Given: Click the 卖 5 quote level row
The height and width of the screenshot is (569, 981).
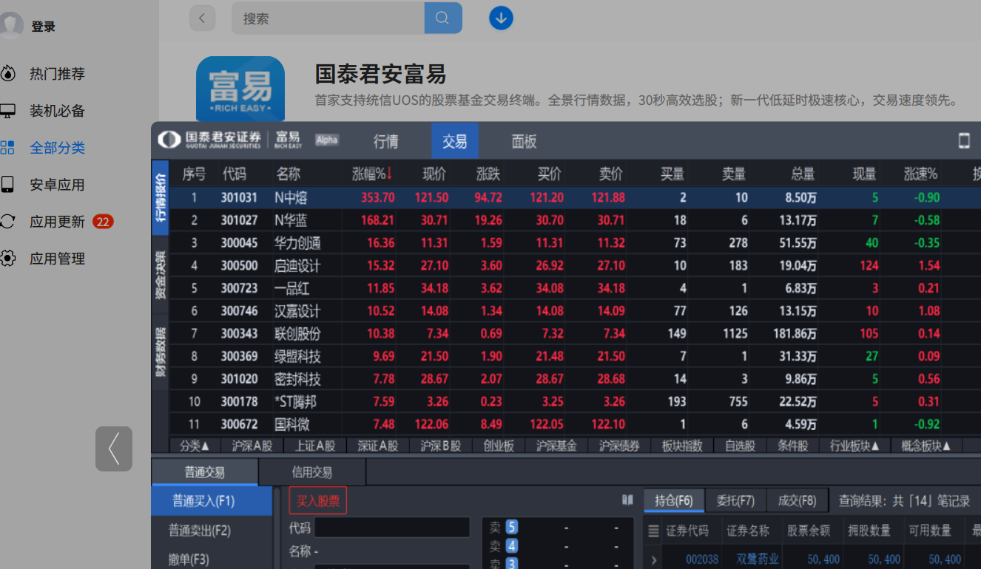Looking at the screenshot, I should 557,528.
